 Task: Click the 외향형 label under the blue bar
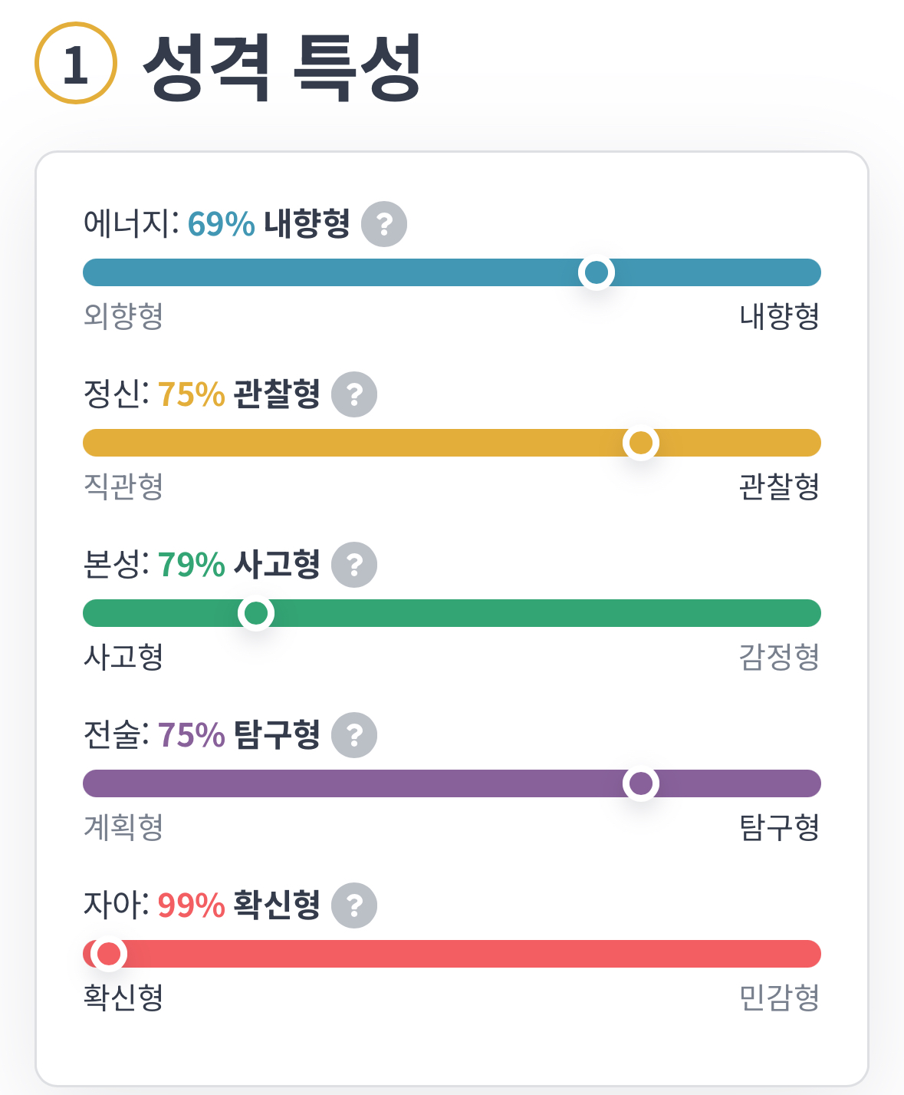tap(123, 316)
